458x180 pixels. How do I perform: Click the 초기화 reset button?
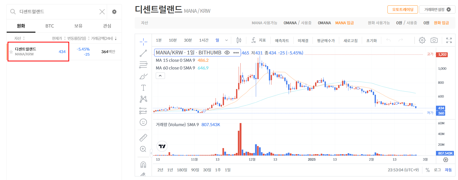371,41
